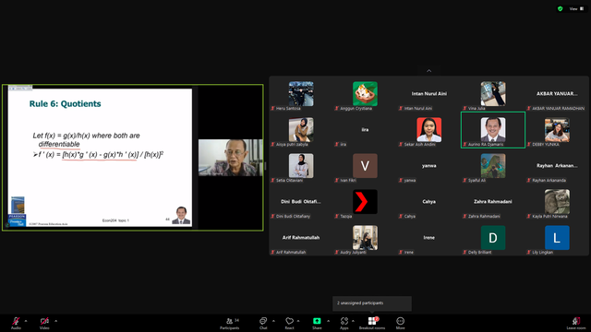The height and width of the screenshot is (332, 591).
Task: Open the More options menu
Action: [x=400, y=323]
